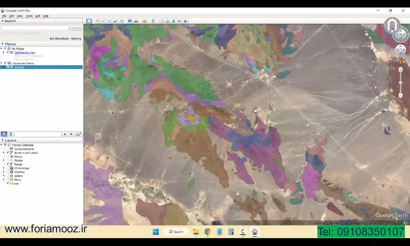Expand the Borders and Labels node
Screen dimensions: 410x246
(4, 153)
